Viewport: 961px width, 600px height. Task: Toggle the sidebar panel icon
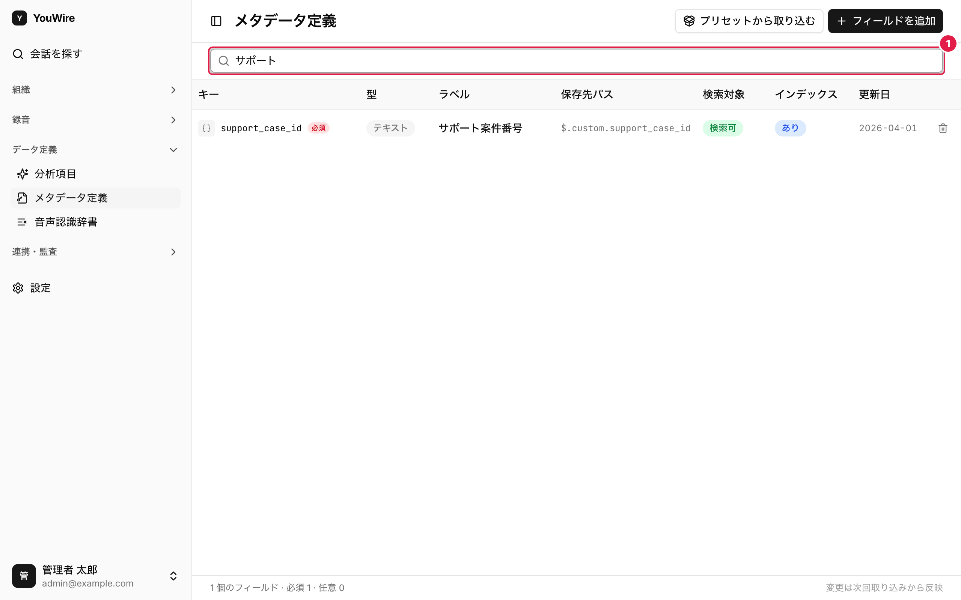click(x=216, y=21)
